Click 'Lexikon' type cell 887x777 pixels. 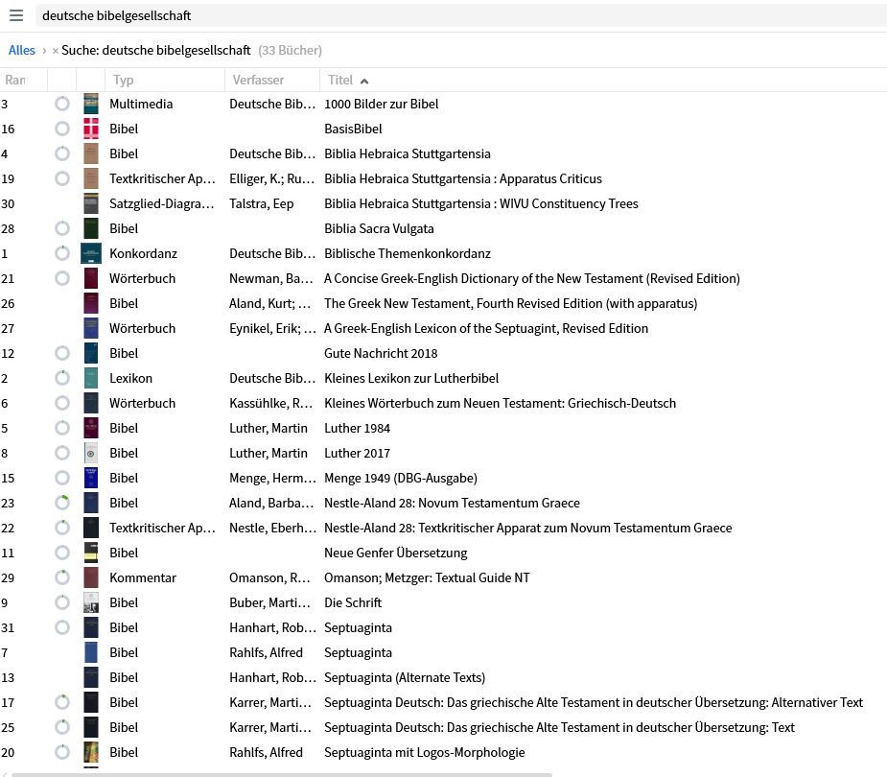pos(130,378)
